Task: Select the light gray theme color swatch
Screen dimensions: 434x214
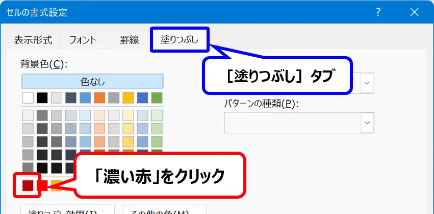Action: [x=57, y=98]
